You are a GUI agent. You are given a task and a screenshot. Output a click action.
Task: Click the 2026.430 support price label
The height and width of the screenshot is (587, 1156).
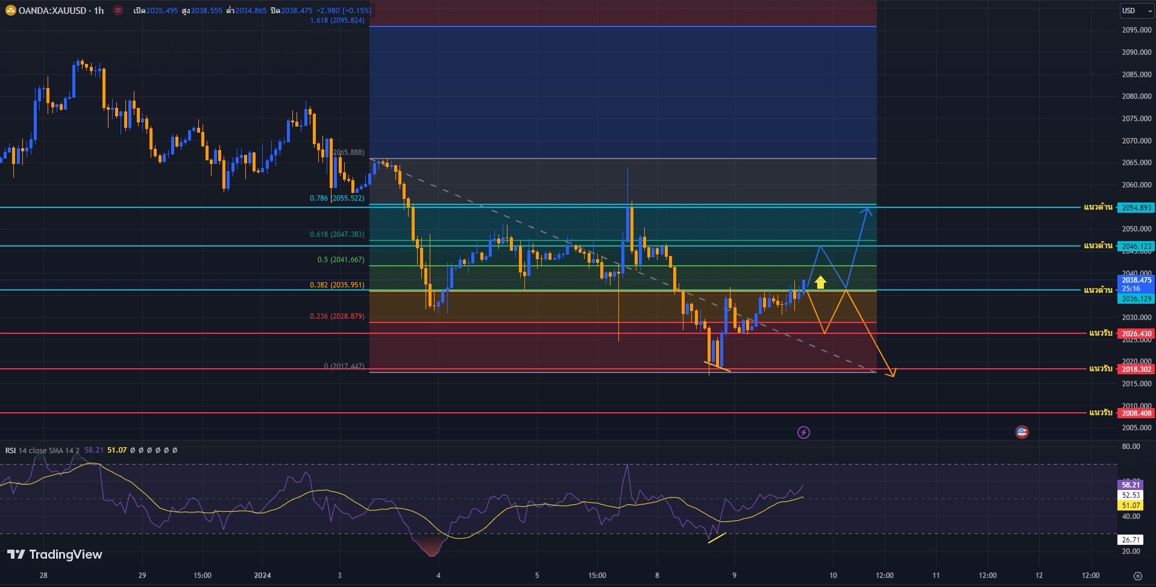[x=1136, y=334]
